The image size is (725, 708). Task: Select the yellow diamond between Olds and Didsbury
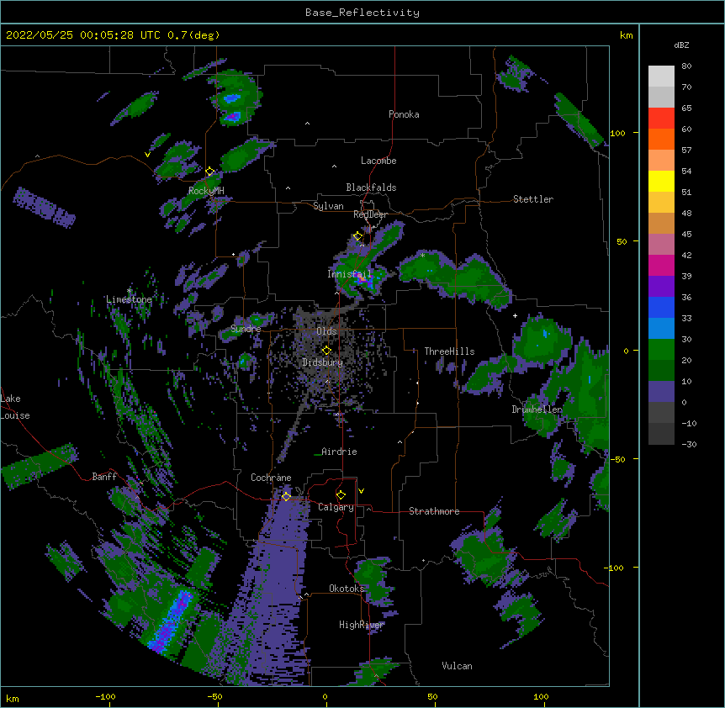coord(326,350)
